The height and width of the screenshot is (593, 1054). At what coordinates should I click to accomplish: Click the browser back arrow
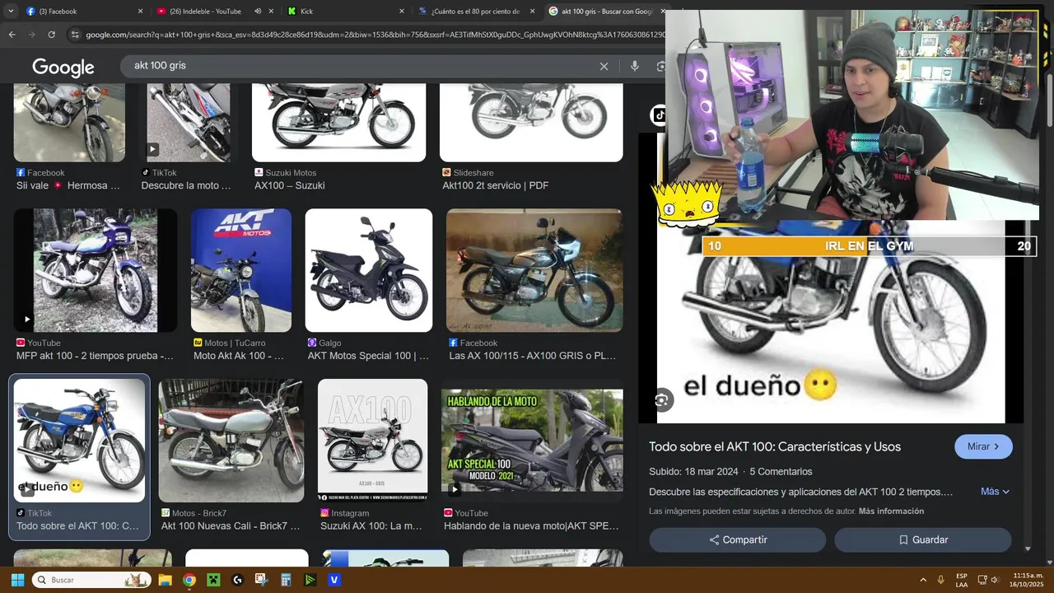coord(12,35)
